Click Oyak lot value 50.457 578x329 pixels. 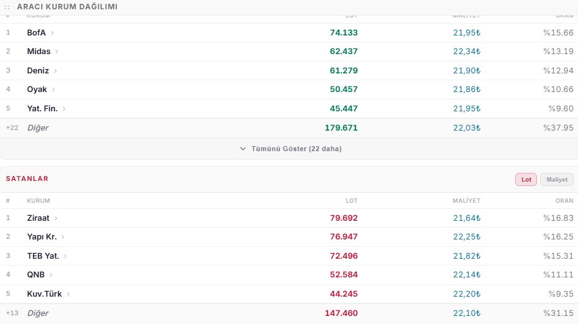[x=344, y=90]
